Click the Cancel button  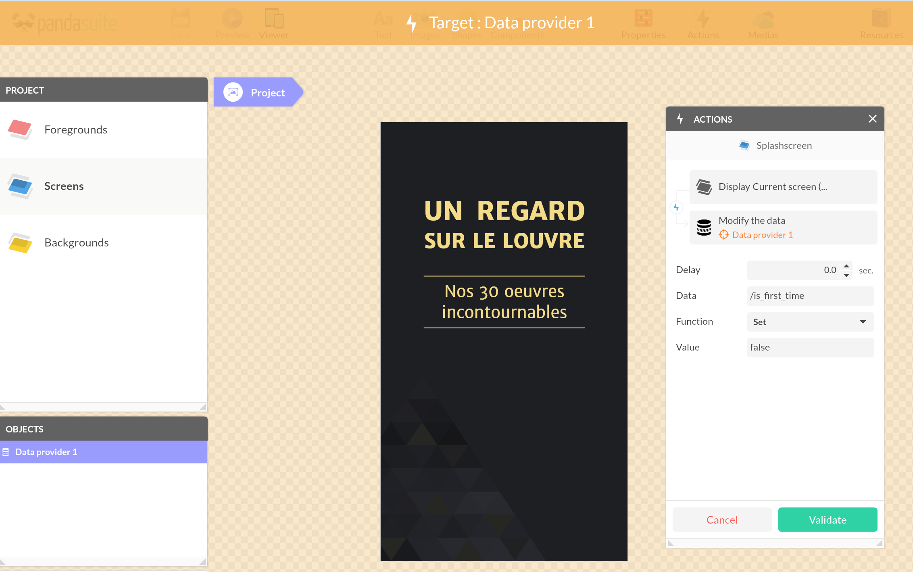coord(722,520)
